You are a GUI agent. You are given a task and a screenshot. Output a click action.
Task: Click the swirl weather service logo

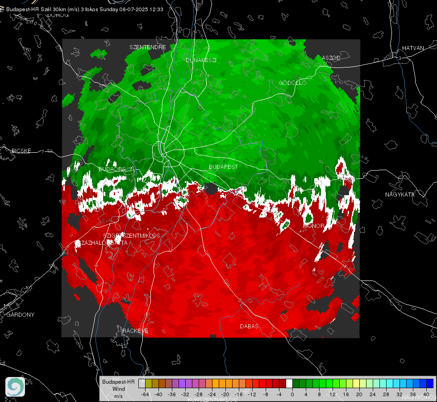coord(15,387)
